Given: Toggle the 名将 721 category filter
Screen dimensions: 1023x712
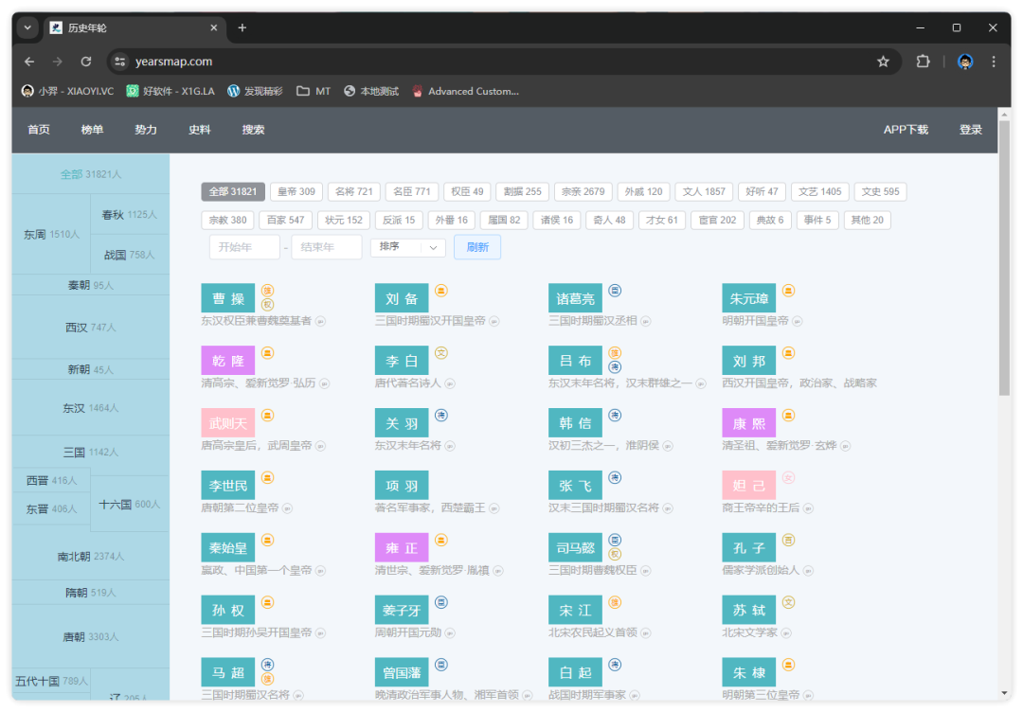Looking at the screenshot, I should [354, 192].
